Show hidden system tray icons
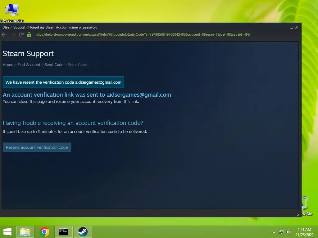Image resolution: width=318 pixels, height=238 pixels. pyautogui.click(x=274, y=232)
